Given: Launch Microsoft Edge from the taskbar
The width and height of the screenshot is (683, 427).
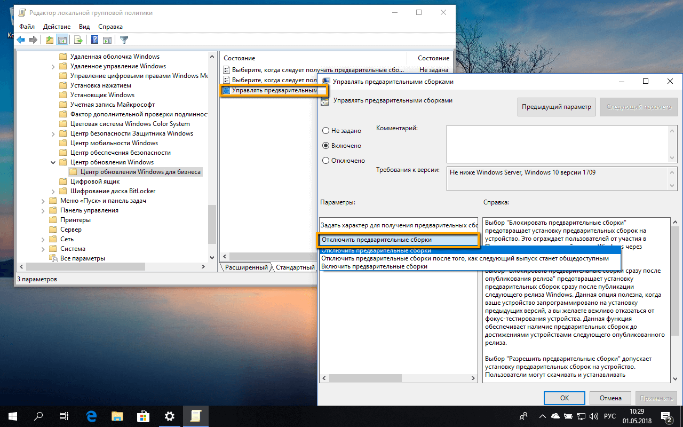Looking at the screenshot, I should click(x=91, y=416).
